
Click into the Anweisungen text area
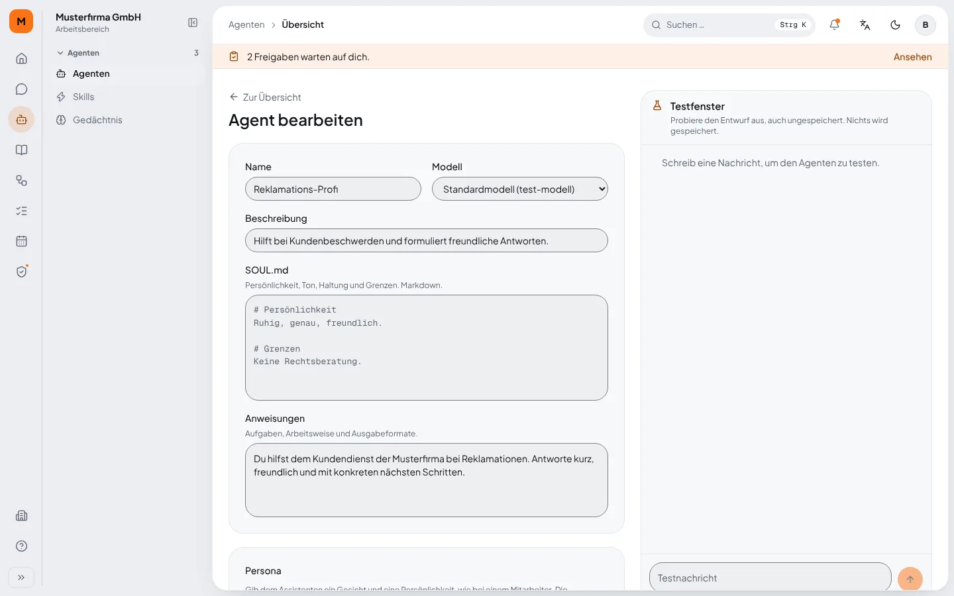pyautogui.click(x=427, y=480)
